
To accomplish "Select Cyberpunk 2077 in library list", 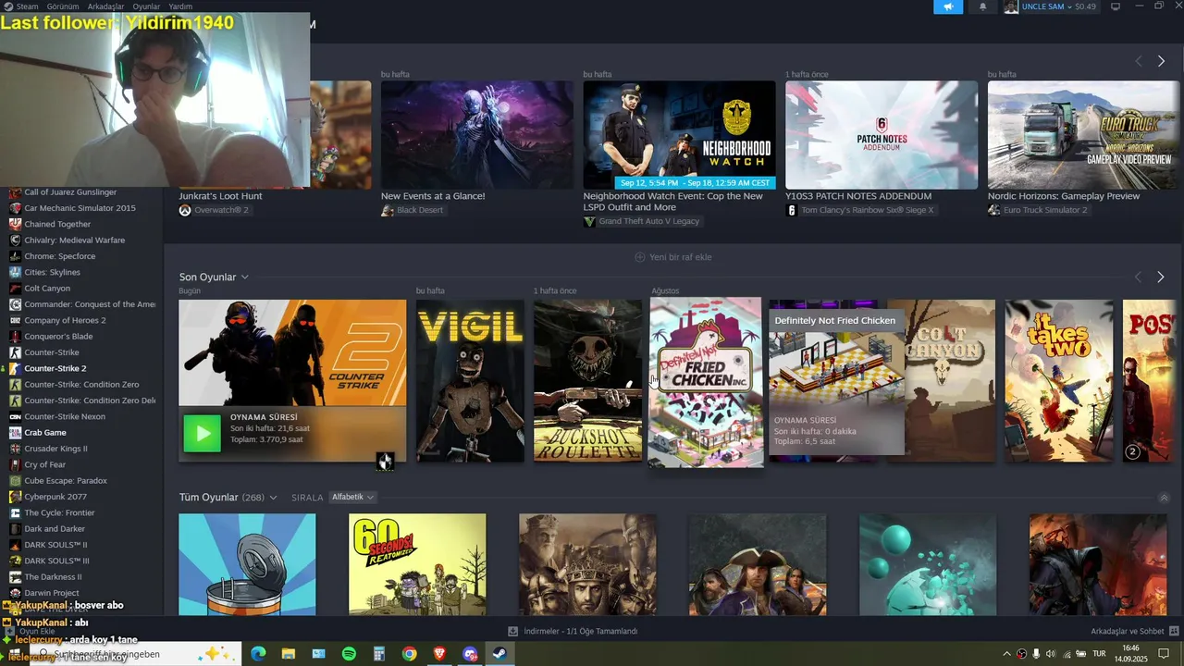I will coord(55,497).
